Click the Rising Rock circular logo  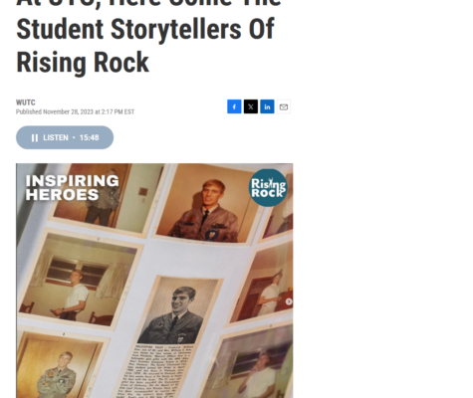tap(268, 188)
